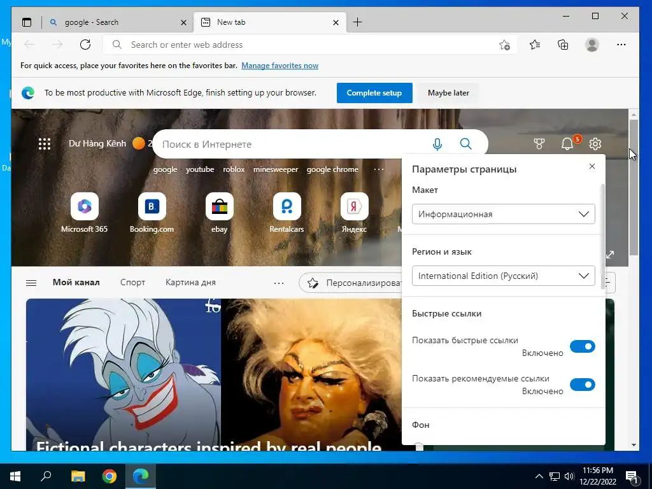
Task: Select Спорт feed tab
Action: pyautogui.click(x=132, y=282)
